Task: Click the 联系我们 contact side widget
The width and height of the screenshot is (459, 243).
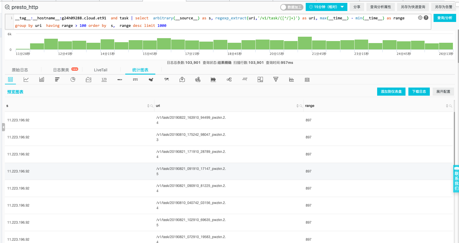Action: tap(456, 179)
